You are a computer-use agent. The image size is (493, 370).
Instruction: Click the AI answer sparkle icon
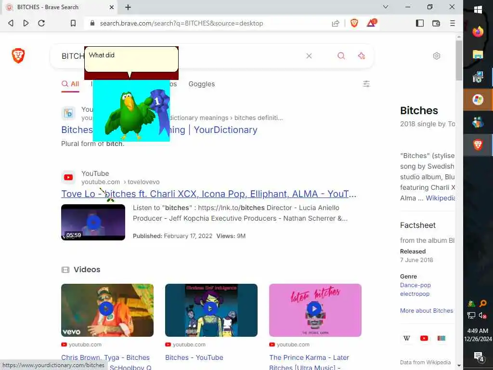pyautogui.click(x=361, y=56)
